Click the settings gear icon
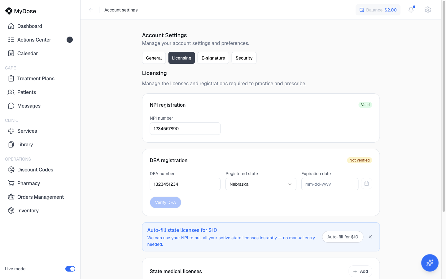The width and height of the screenshot is (446, 279). click(x=428, y=10)
